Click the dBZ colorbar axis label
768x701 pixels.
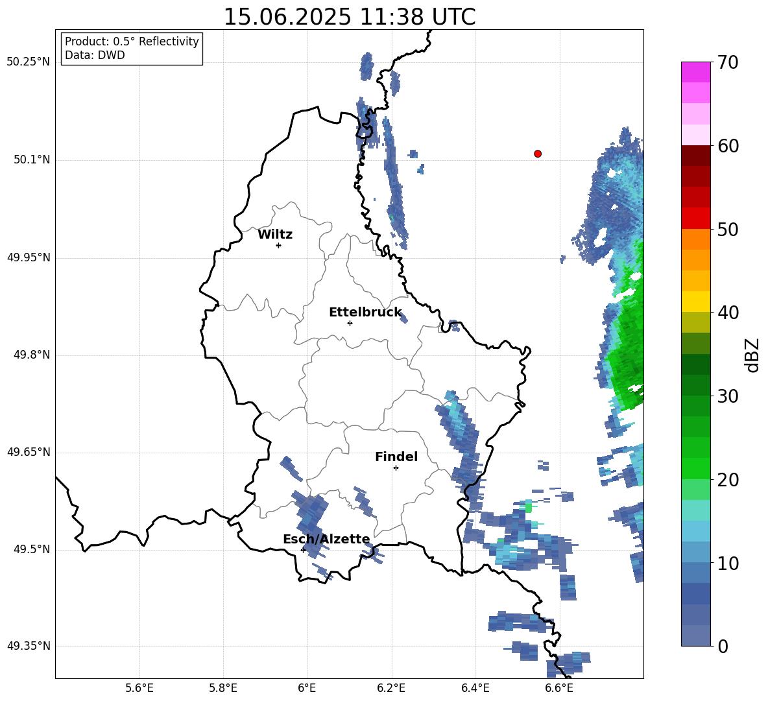[x=753, y=355]
